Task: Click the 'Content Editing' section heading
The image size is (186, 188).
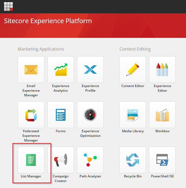Action: (135, 49)
